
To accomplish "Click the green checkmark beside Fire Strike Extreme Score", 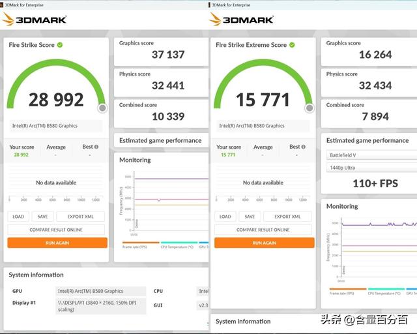I will point(292,45).
